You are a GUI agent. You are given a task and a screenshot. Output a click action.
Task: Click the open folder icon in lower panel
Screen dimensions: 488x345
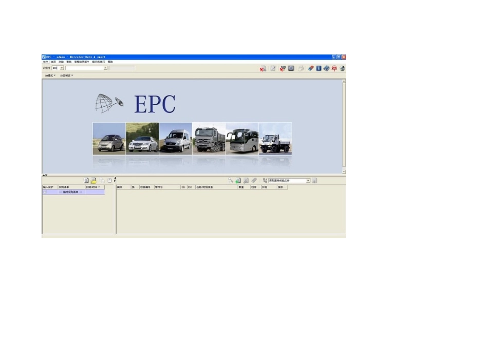click(93, 180)
